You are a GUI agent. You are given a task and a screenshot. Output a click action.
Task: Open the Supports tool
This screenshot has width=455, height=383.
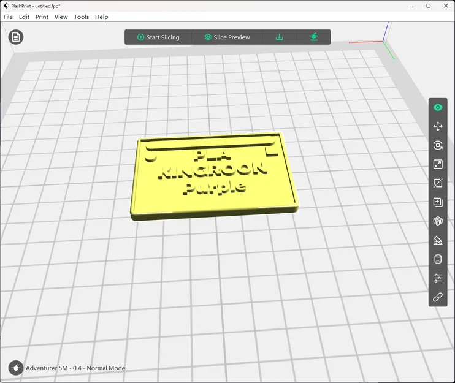click(x=438, y=240)
